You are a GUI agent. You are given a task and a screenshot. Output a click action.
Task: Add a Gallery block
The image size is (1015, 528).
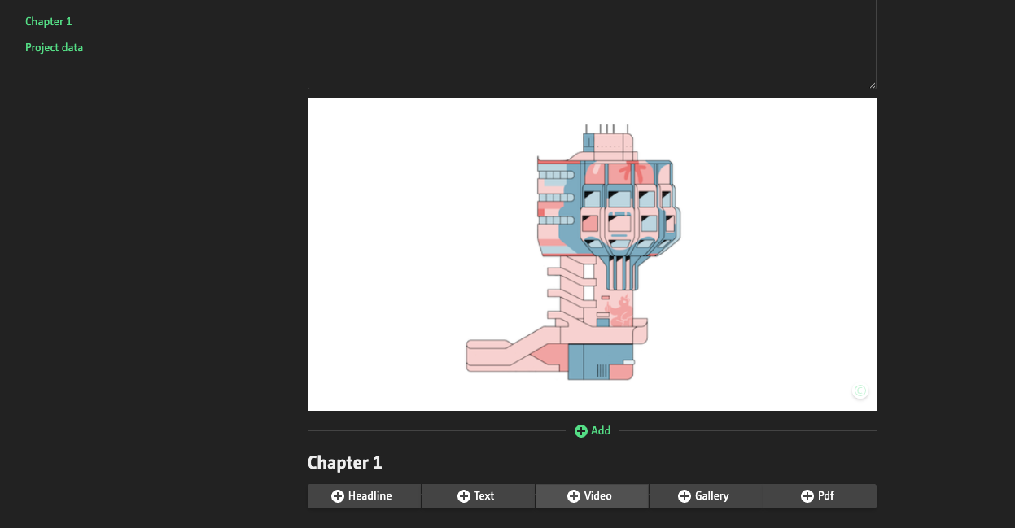706,495
